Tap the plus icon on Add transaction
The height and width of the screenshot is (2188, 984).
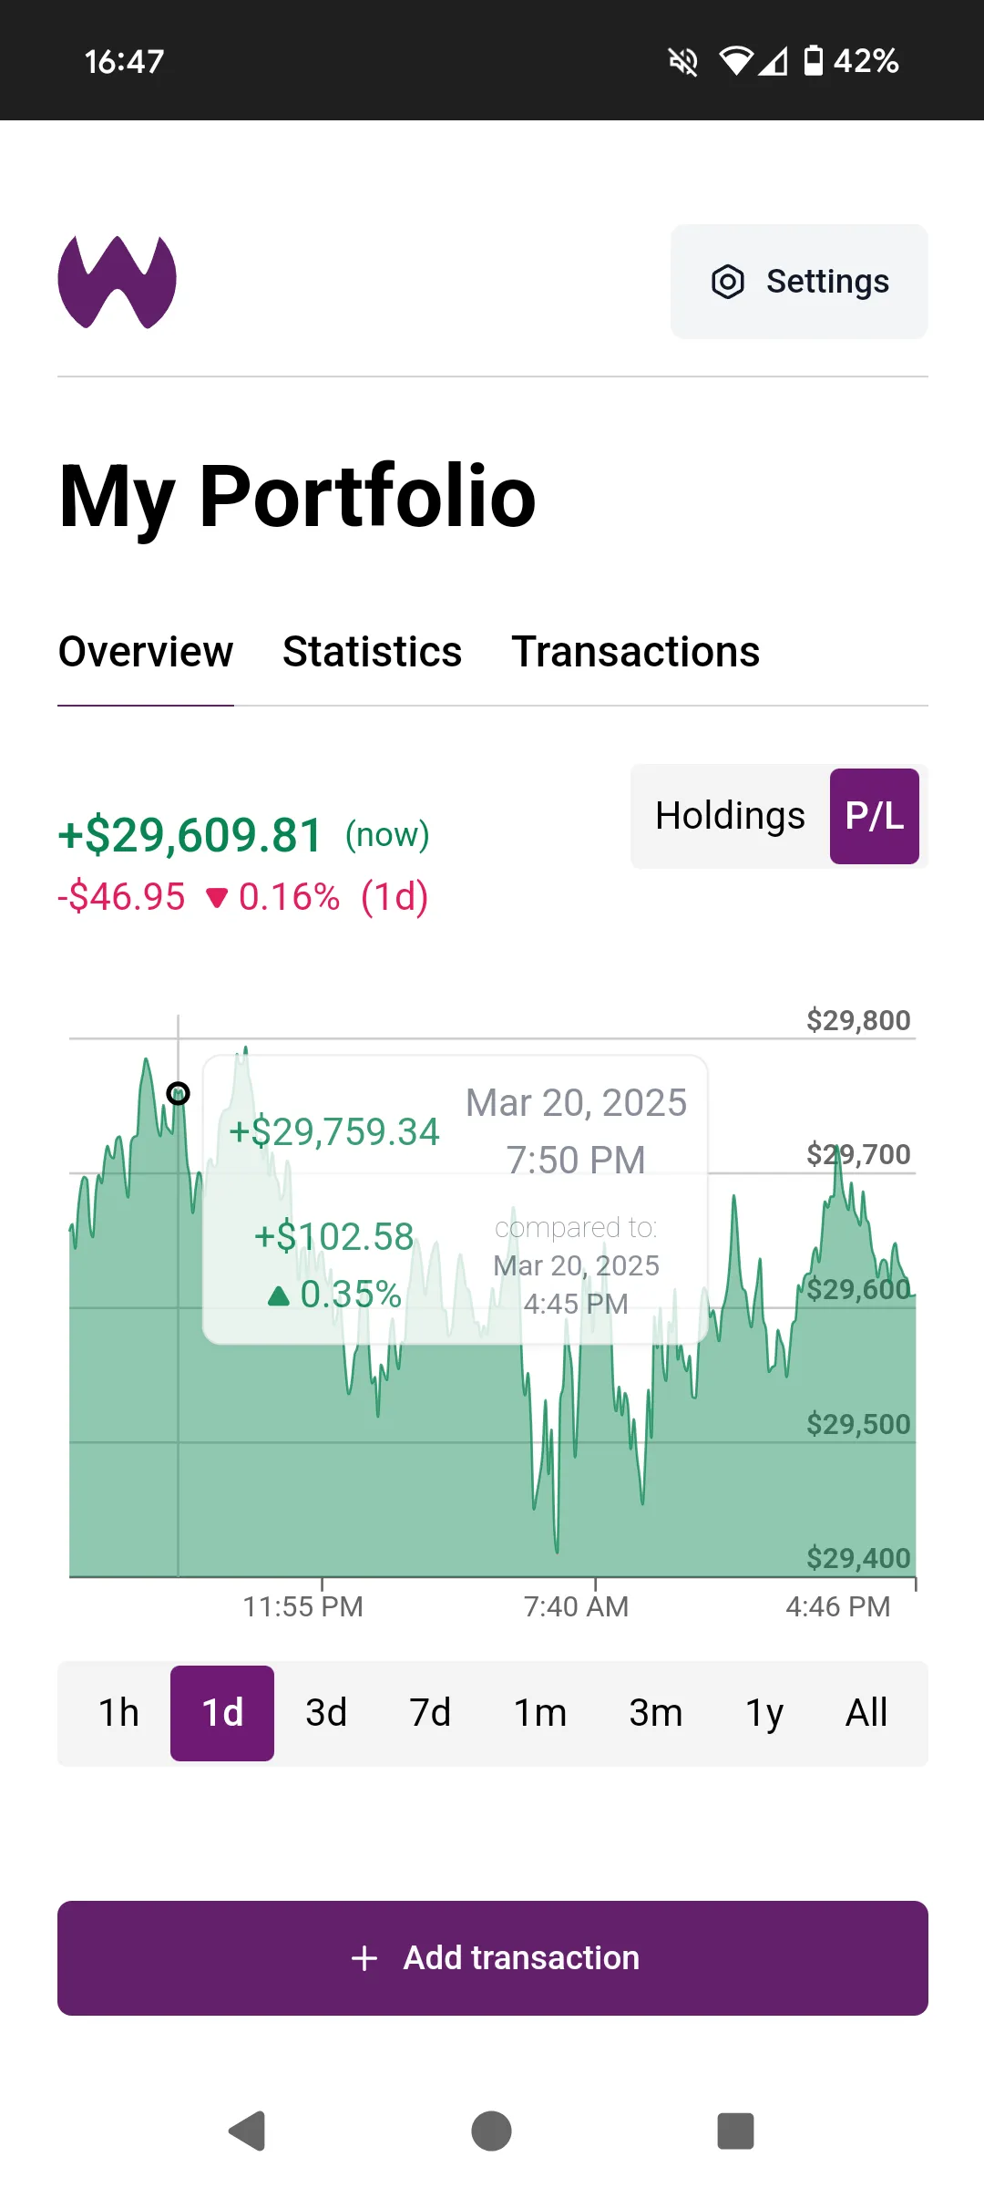point(364,1958)
